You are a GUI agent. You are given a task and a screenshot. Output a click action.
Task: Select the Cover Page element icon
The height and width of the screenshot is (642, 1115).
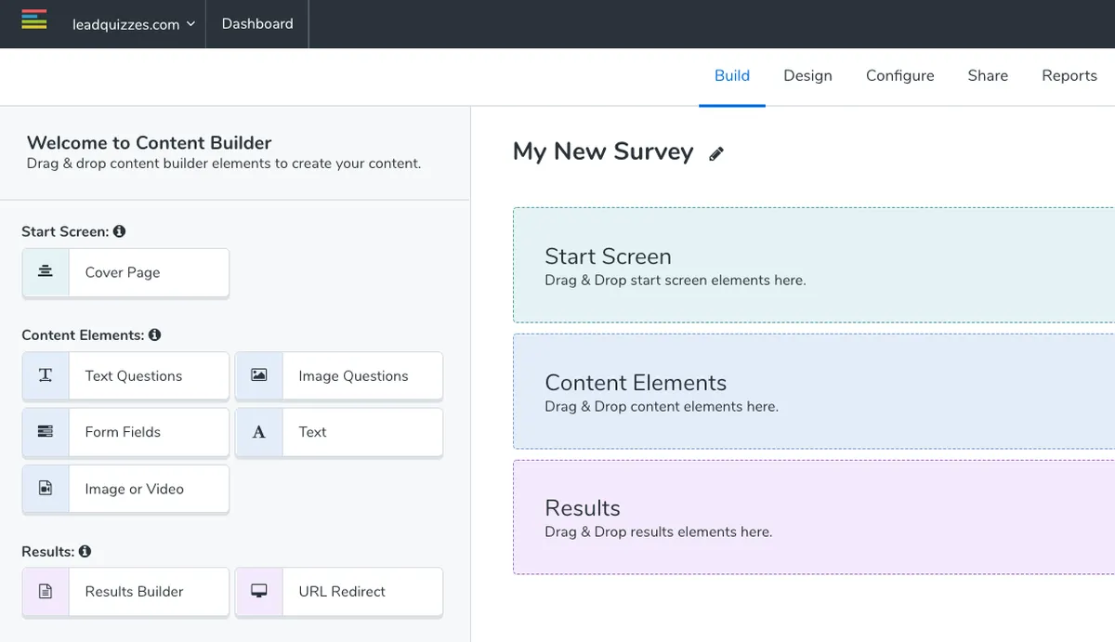[46, 272]
